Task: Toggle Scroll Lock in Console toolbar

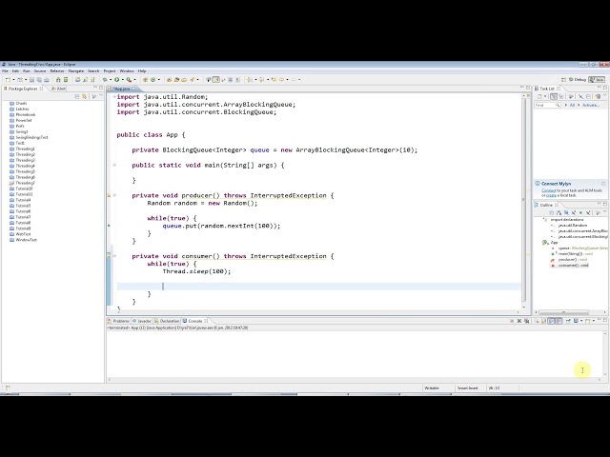Action: pyautogui.click(x=543, y=321)
